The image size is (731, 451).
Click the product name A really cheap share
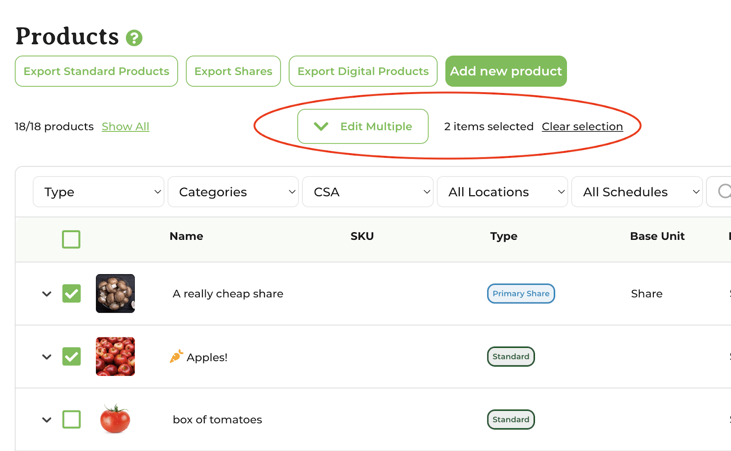(228, 294)
